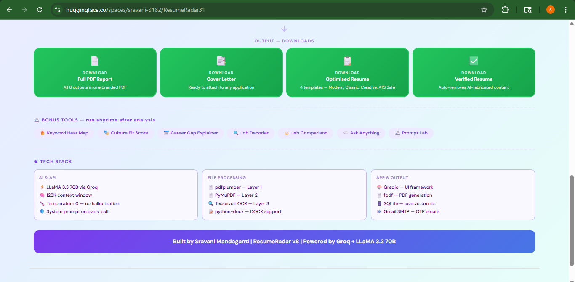
Task: Reload the page with refresh icon
Action: [x=40, y=9]
